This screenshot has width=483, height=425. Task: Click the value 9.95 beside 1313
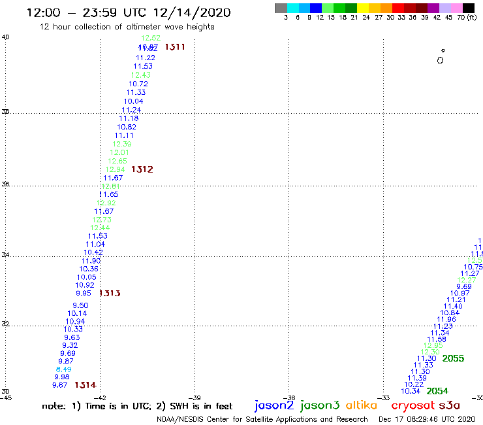[84, 293]
